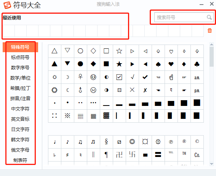Pick the hollow triangle symbol
This screenshot has height=176, width=216.
(54, 51)
